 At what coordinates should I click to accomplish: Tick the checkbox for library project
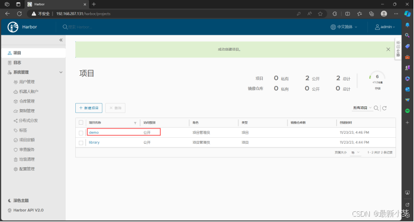pyautogui.click(x=81, y=143)
